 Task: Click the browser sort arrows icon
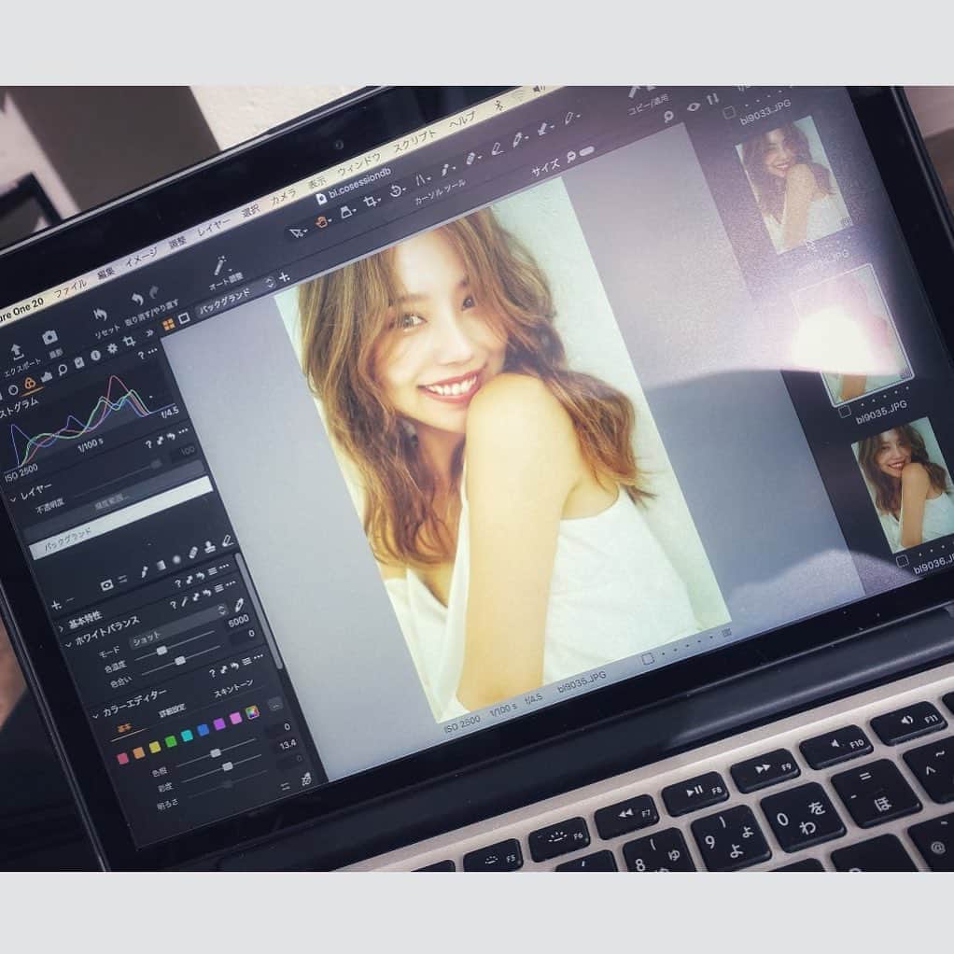tap(714, 99)
